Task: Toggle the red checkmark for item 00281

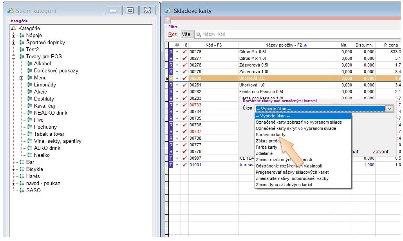Action: pyautogui.click(x=184, y=85)
